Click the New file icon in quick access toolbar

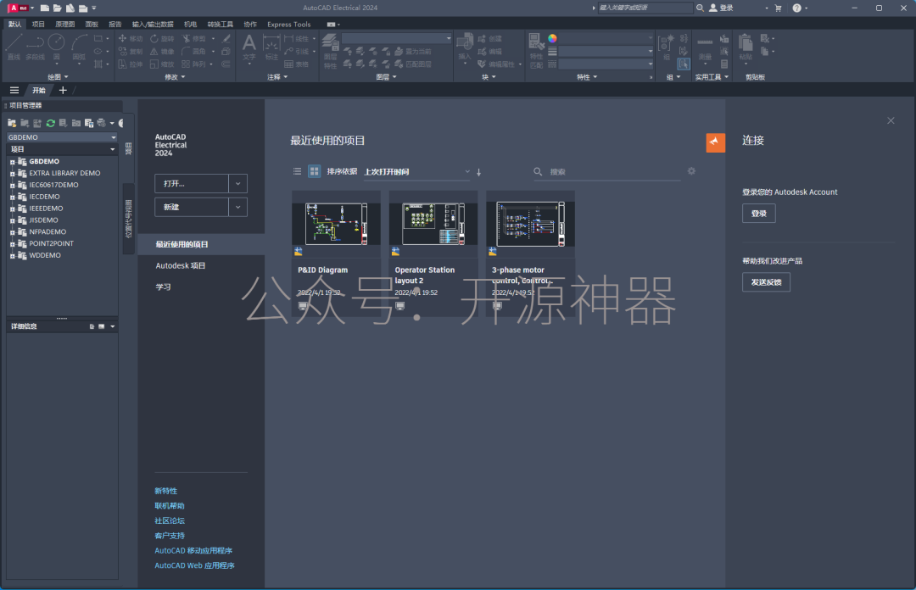coord(44,8)
